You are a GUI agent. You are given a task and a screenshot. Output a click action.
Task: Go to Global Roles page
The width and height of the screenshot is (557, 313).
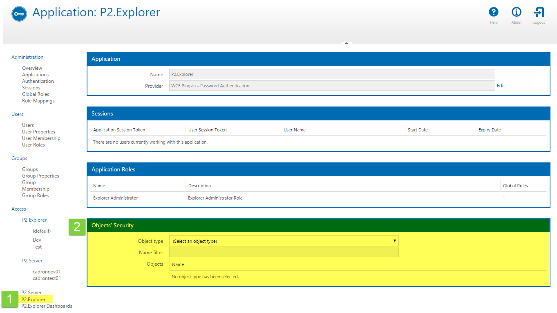click(x=36, y=94)
